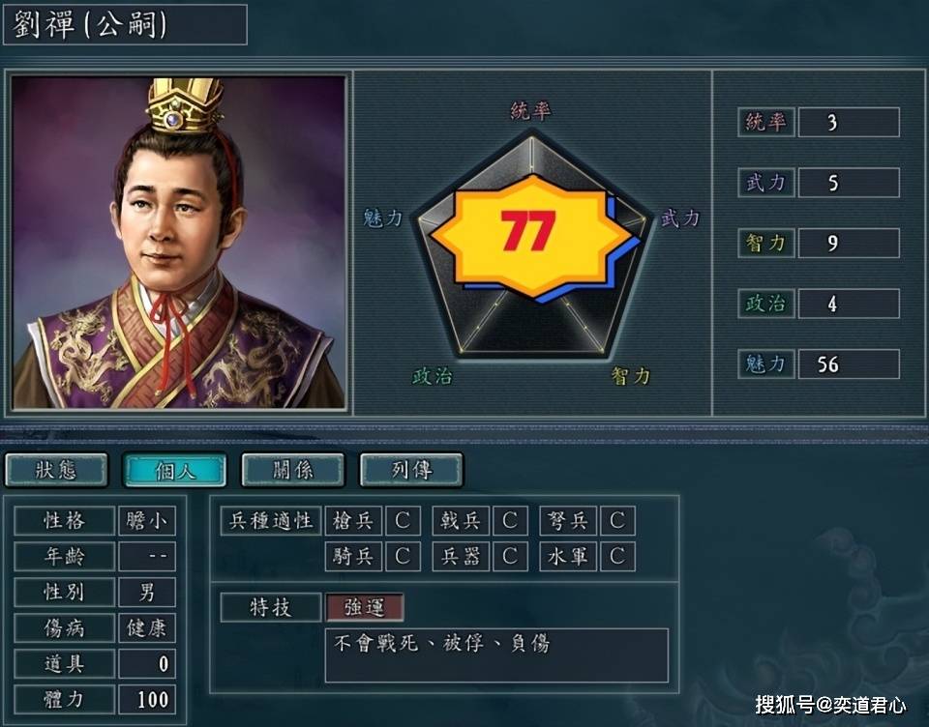
Task: Select the 政治 stat label box
Action: [x=766, y=304]
